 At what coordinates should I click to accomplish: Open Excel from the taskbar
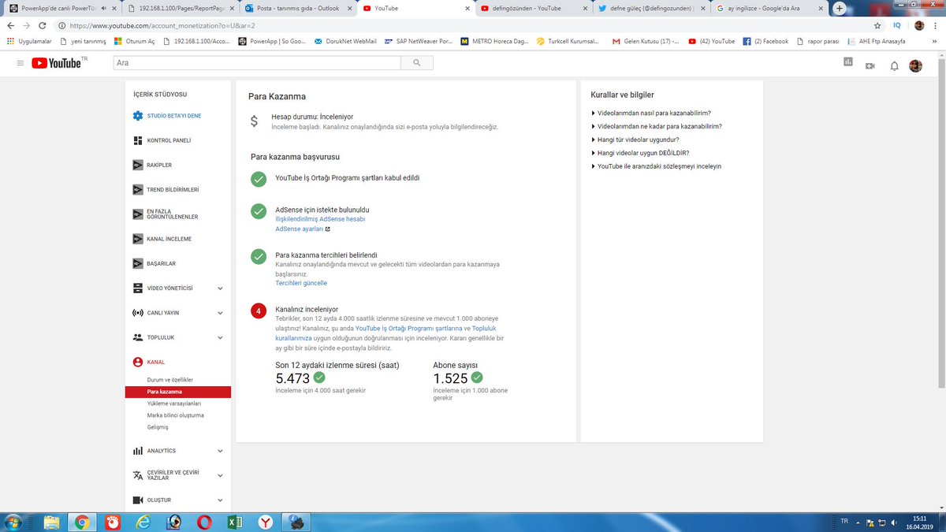tap(235, 522)
